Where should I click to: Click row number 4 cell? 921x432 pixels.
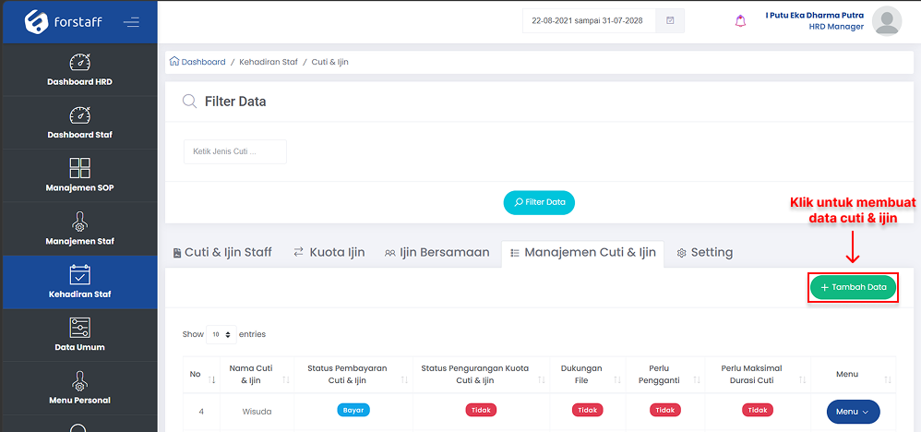point(201,412)
